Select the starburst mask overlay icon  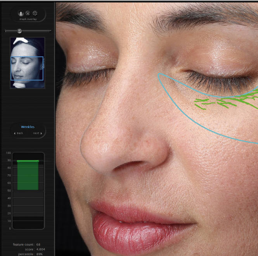[35, 13]
